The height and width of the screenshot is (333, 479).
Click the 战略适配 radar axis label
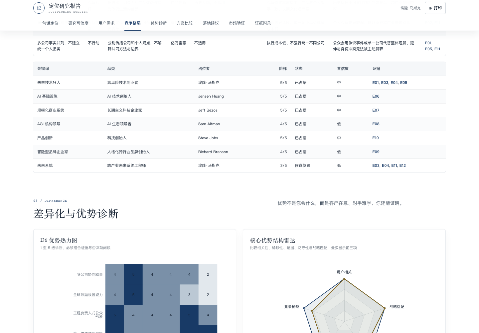click(x=397, y=307)
